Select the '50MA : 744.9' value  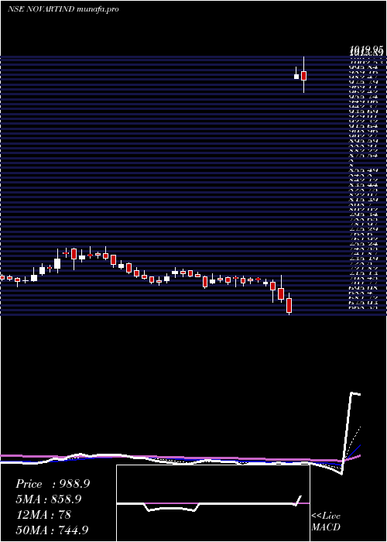(52, 530)
